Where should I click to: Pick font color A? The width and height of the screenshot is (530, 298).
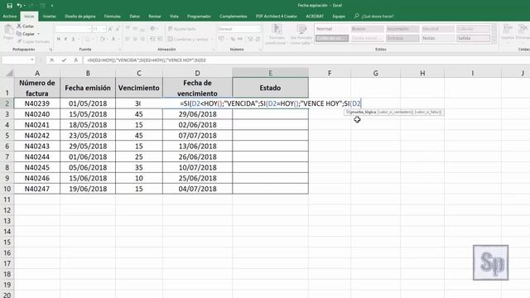pyautogui.click(x=113, y=39)
